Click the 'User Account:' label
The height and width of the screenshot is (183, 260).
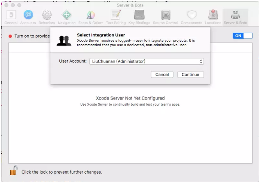[73, 61]
